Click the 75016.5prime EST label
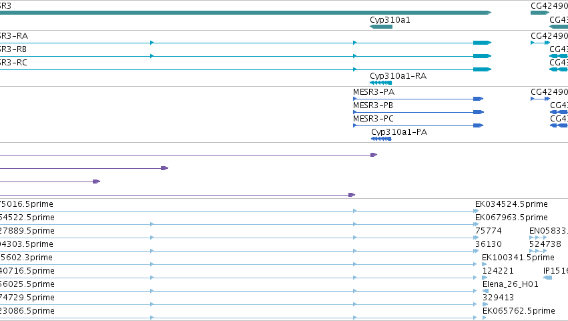Screen dimensions: 568x321 tap(27, 204)
